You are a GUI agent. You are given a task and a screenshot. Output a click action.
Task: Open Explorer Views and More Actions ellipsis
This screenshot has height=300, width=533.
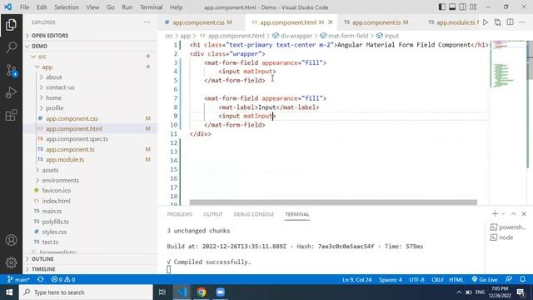(x=147, y=22)
